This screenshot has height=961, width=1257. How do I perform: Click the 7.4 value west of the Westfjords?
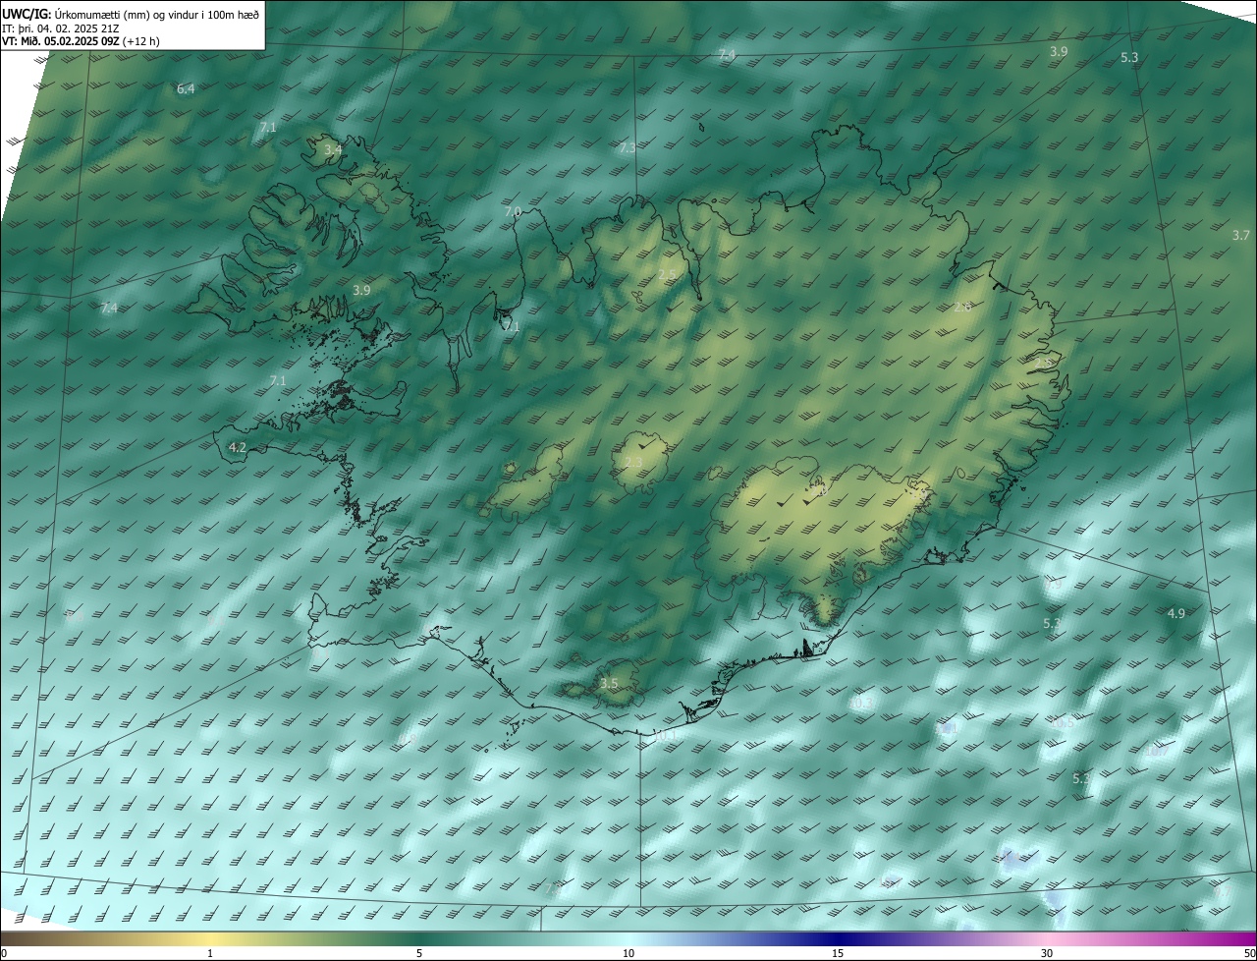click(x=109, y=309)
